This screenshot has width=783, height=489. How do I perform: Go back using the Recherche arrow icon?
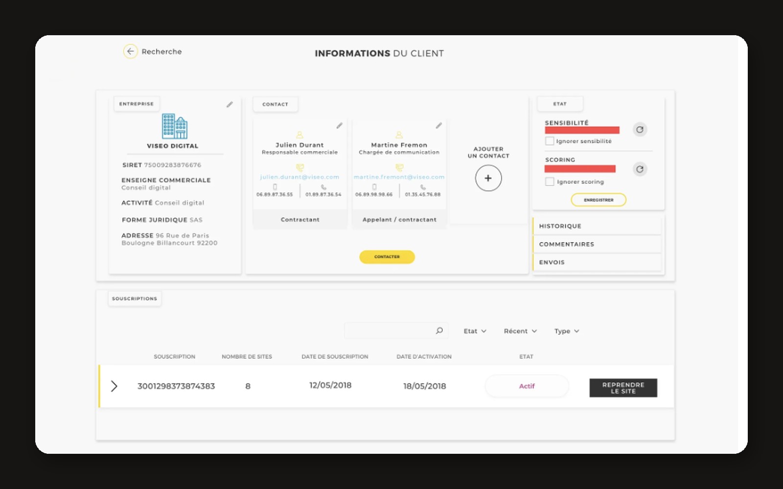click(x=130, y=51)
